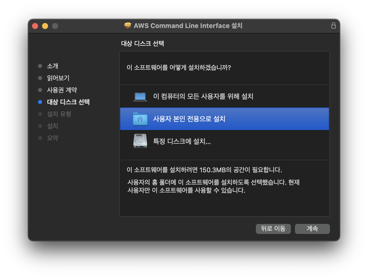Click the 설치 유형 sidebar step
Image resolution: width=368 pixels, height=278 pixels.
pyautogui.click(x=59, y=114)
